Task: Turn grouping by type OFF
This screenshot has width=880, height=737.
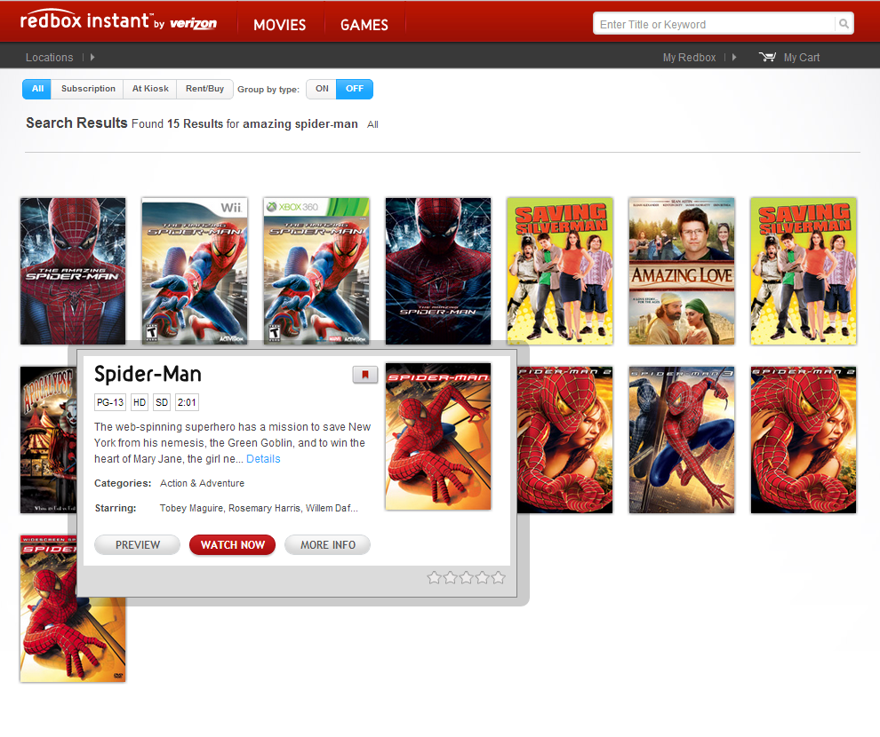Action: coord(354,89)
